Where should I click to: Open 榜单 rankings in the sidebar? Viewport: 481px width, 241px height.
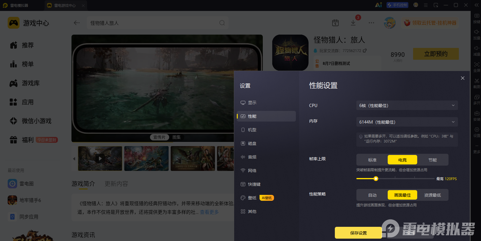(22, 64)
